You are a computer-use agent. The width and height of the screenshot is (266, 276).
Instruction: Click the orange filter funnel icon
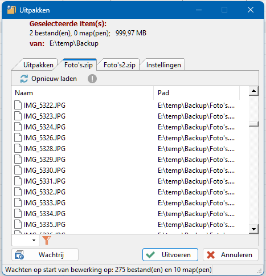coord(47,240)
